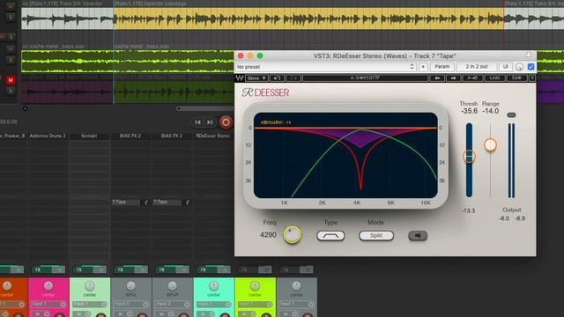
Task: Open the FX chain on the light green channel
Action: 82,269
